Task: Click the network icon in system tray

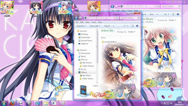Action: click(168, 103)
